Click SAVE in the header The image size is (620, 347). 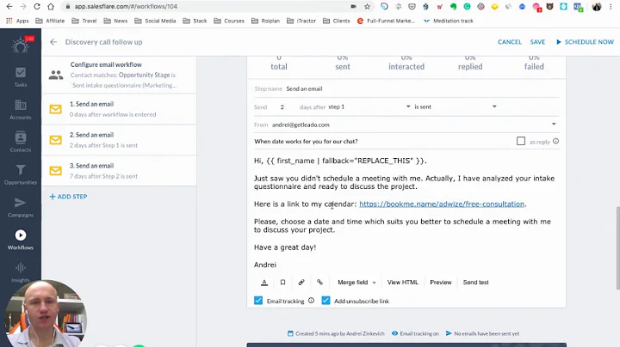point(537,42)
